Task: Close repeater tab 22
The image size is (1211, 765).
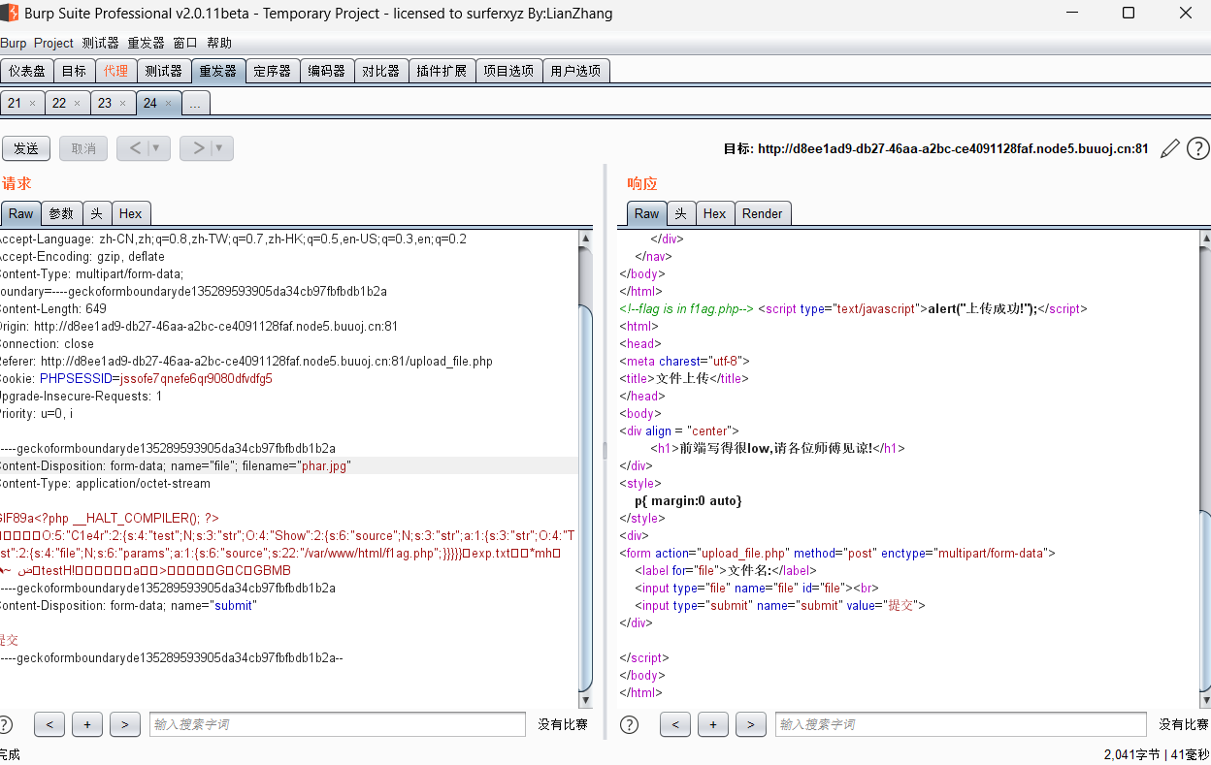Action: tap(78, 103)
